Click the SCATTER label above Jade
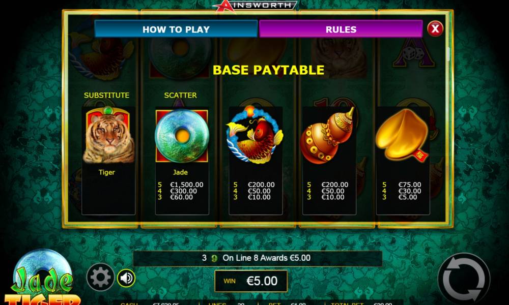The width and height of the screenshot is (509, 305). (x=180, y=95)
